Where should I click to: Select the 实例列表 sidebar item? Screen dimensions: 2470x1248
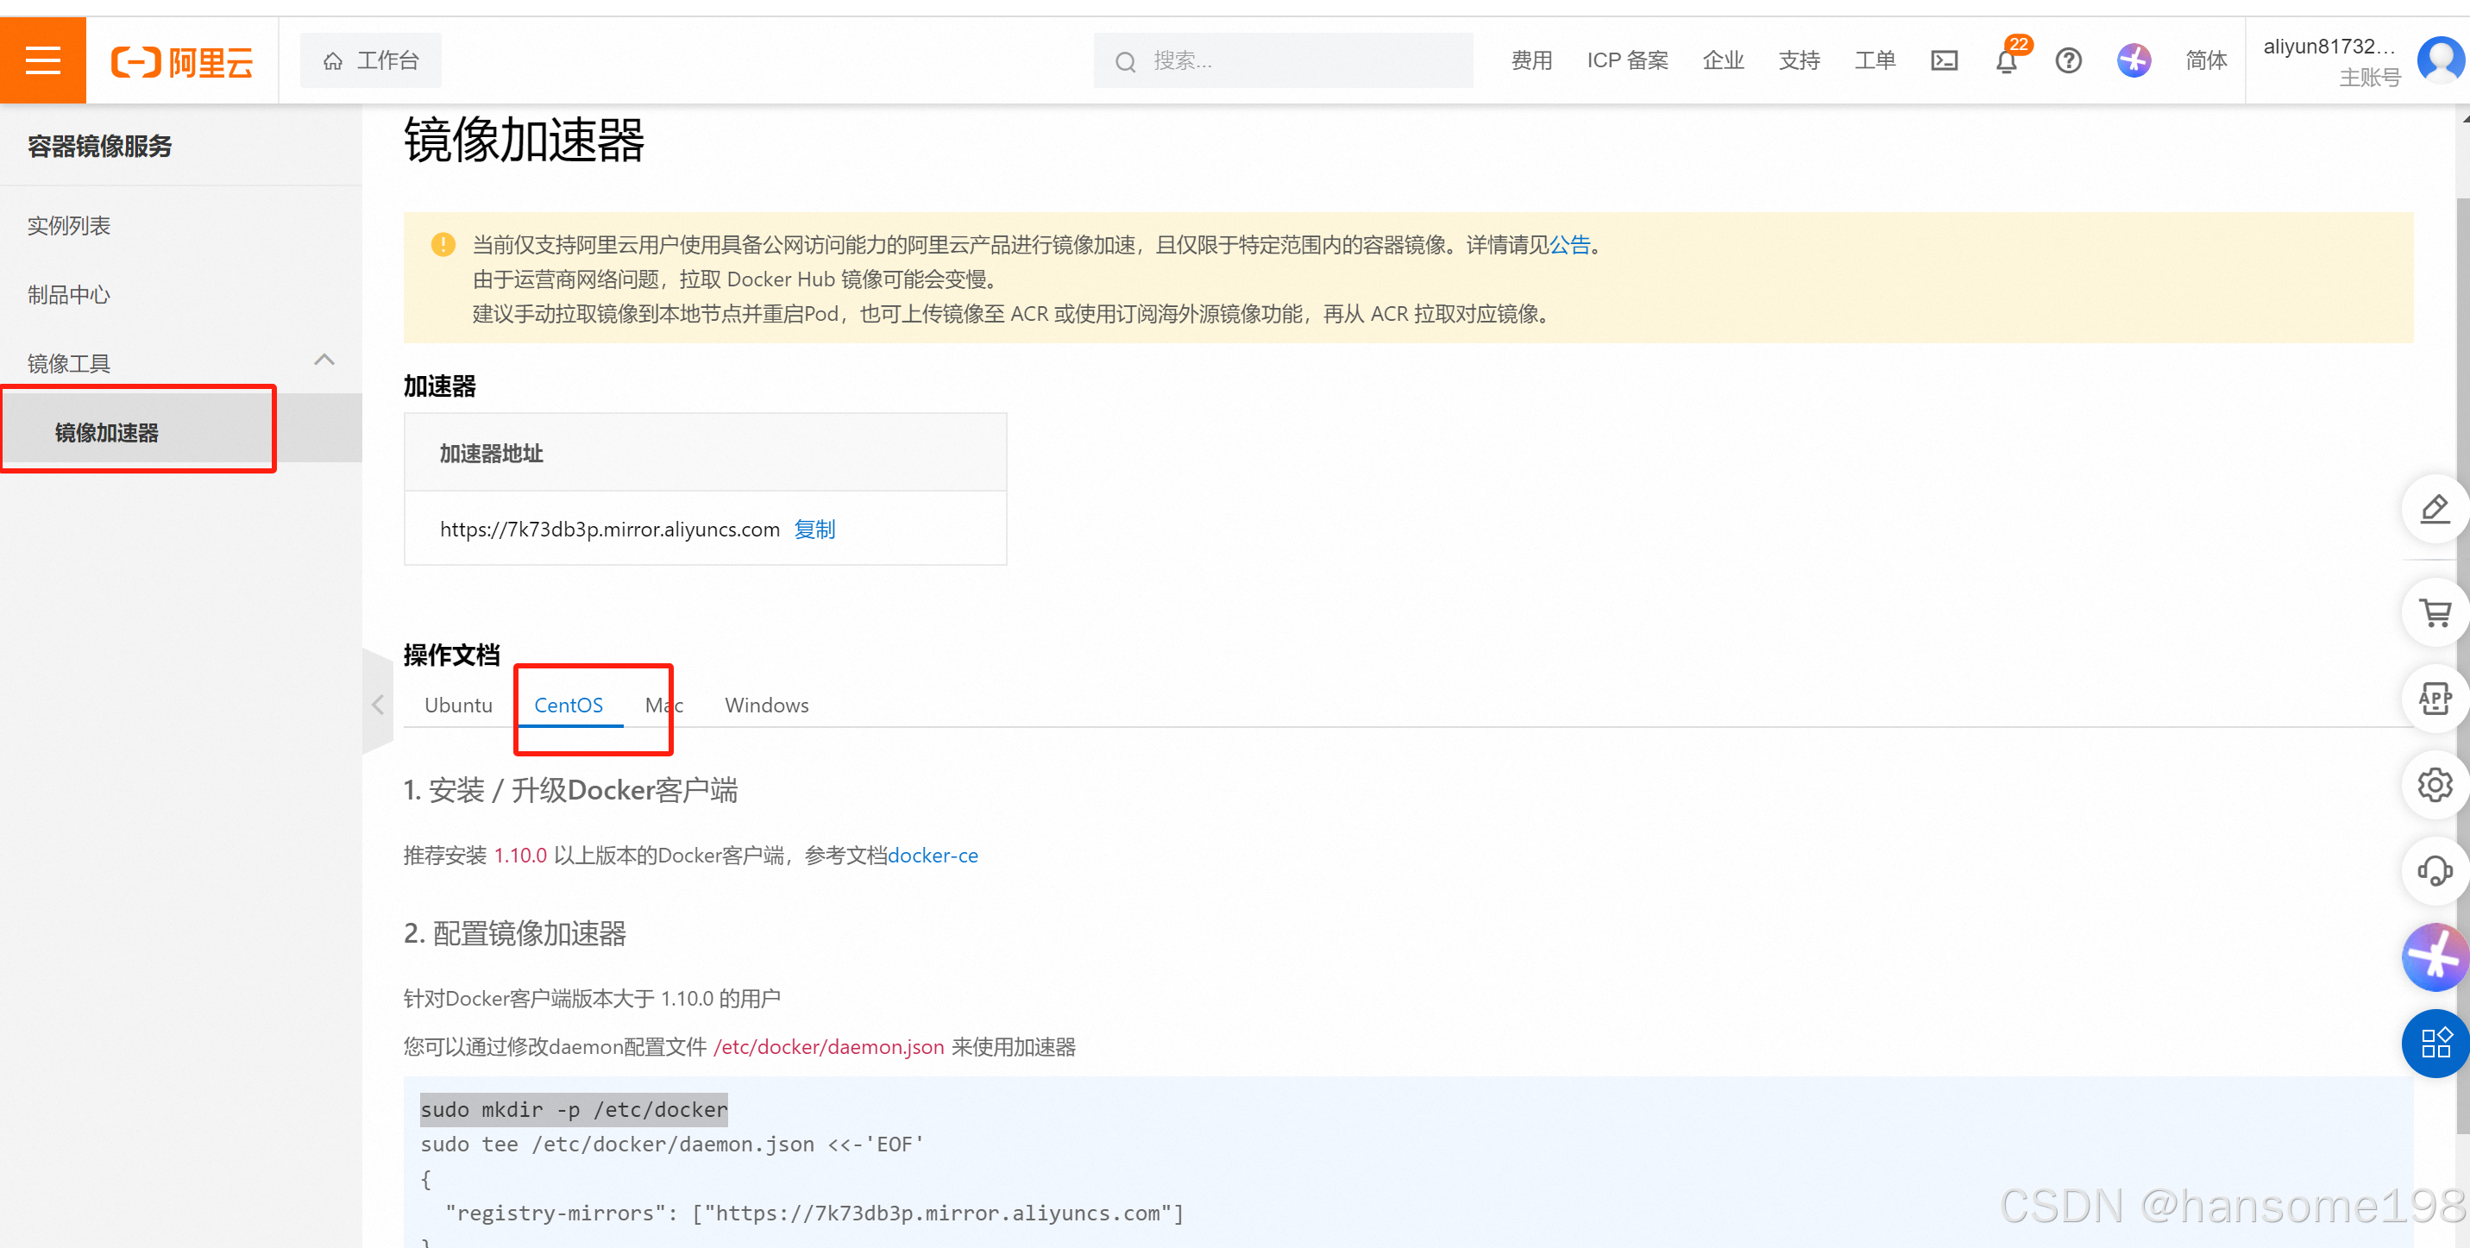point(68,225)
